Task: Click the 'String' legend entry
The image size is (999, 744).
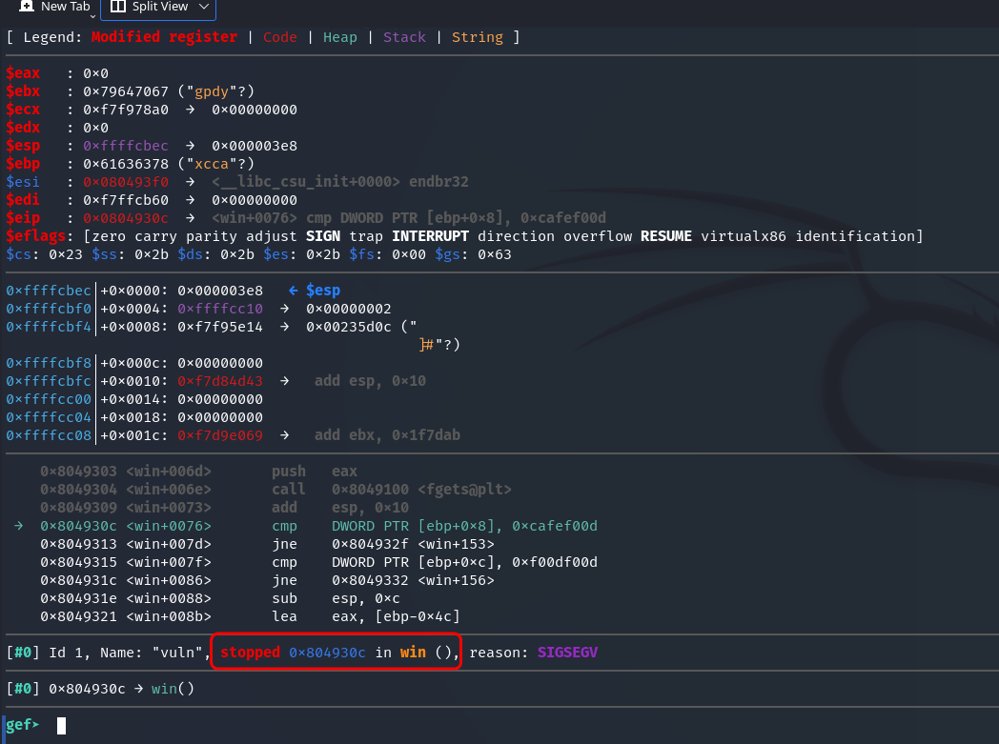Action: coord(477,37)
